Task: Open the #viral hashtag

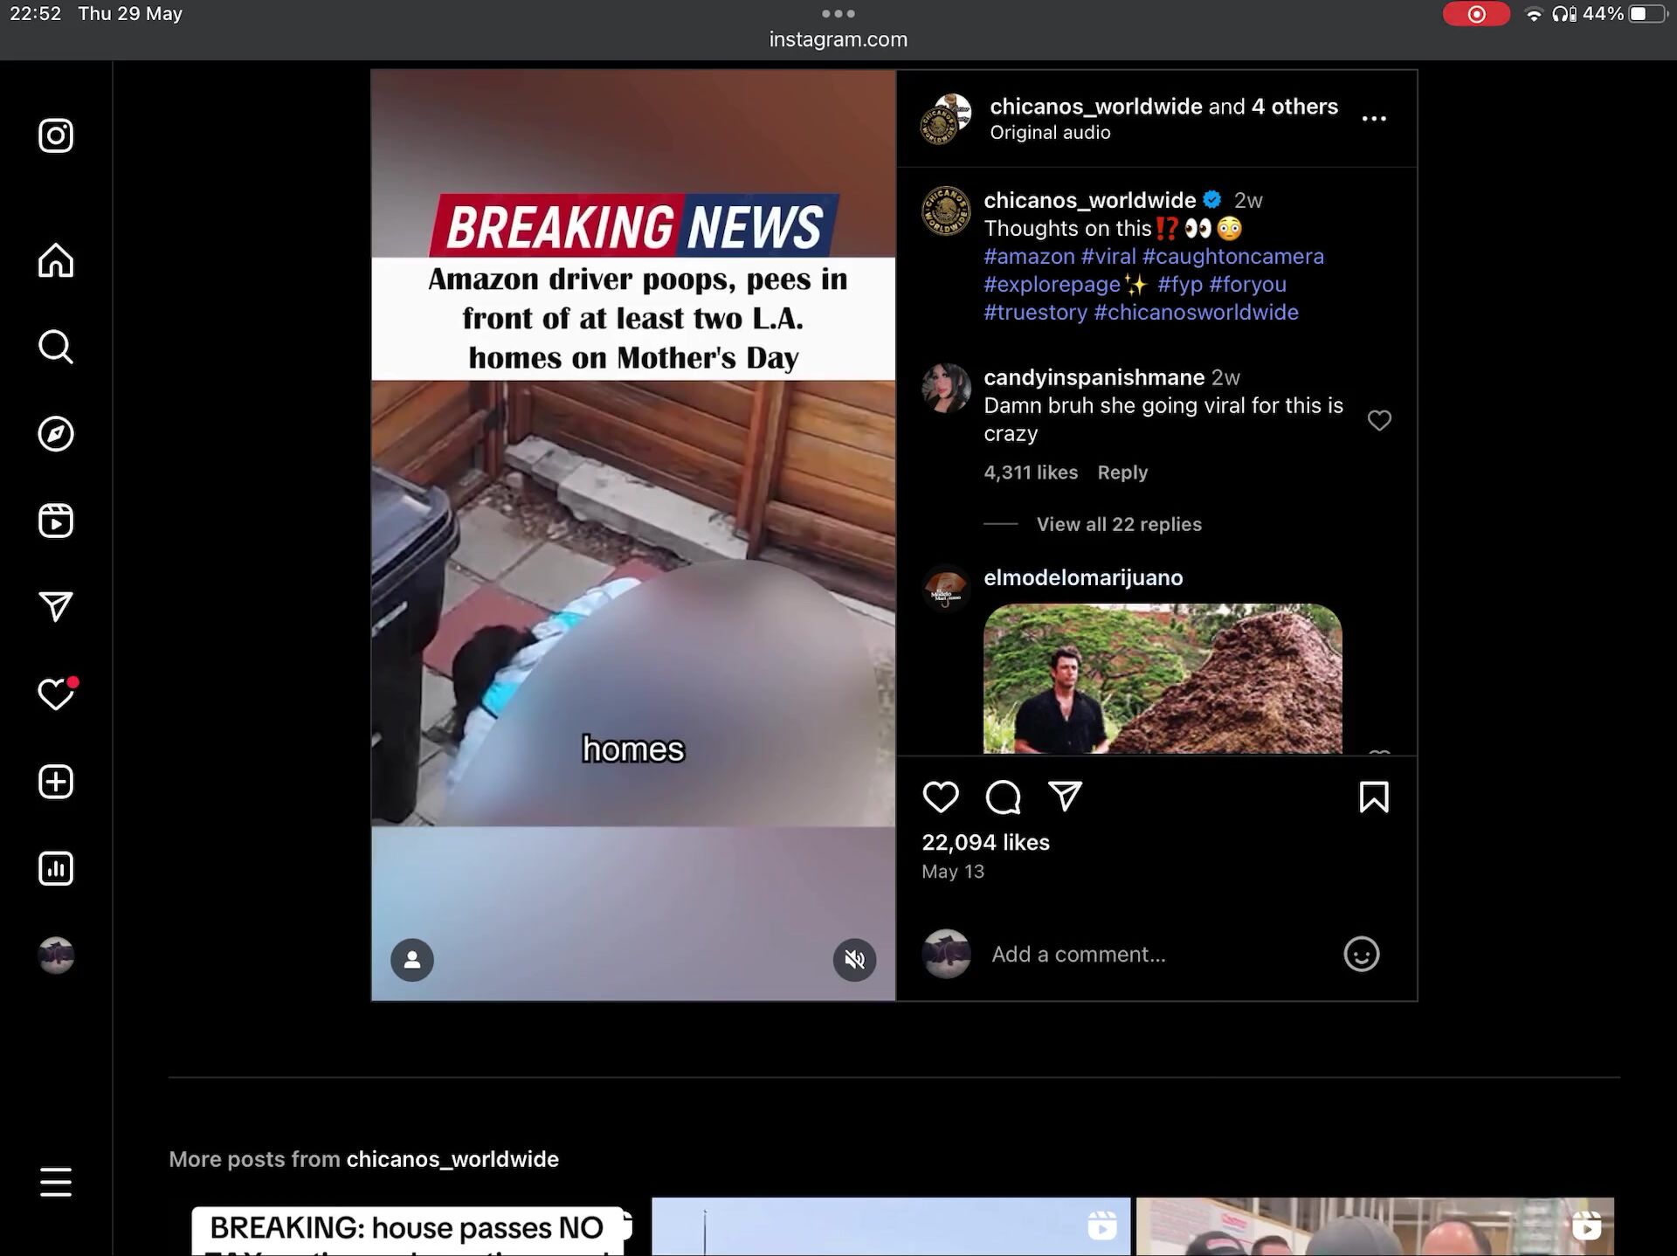Action: tap(1108, 256)
